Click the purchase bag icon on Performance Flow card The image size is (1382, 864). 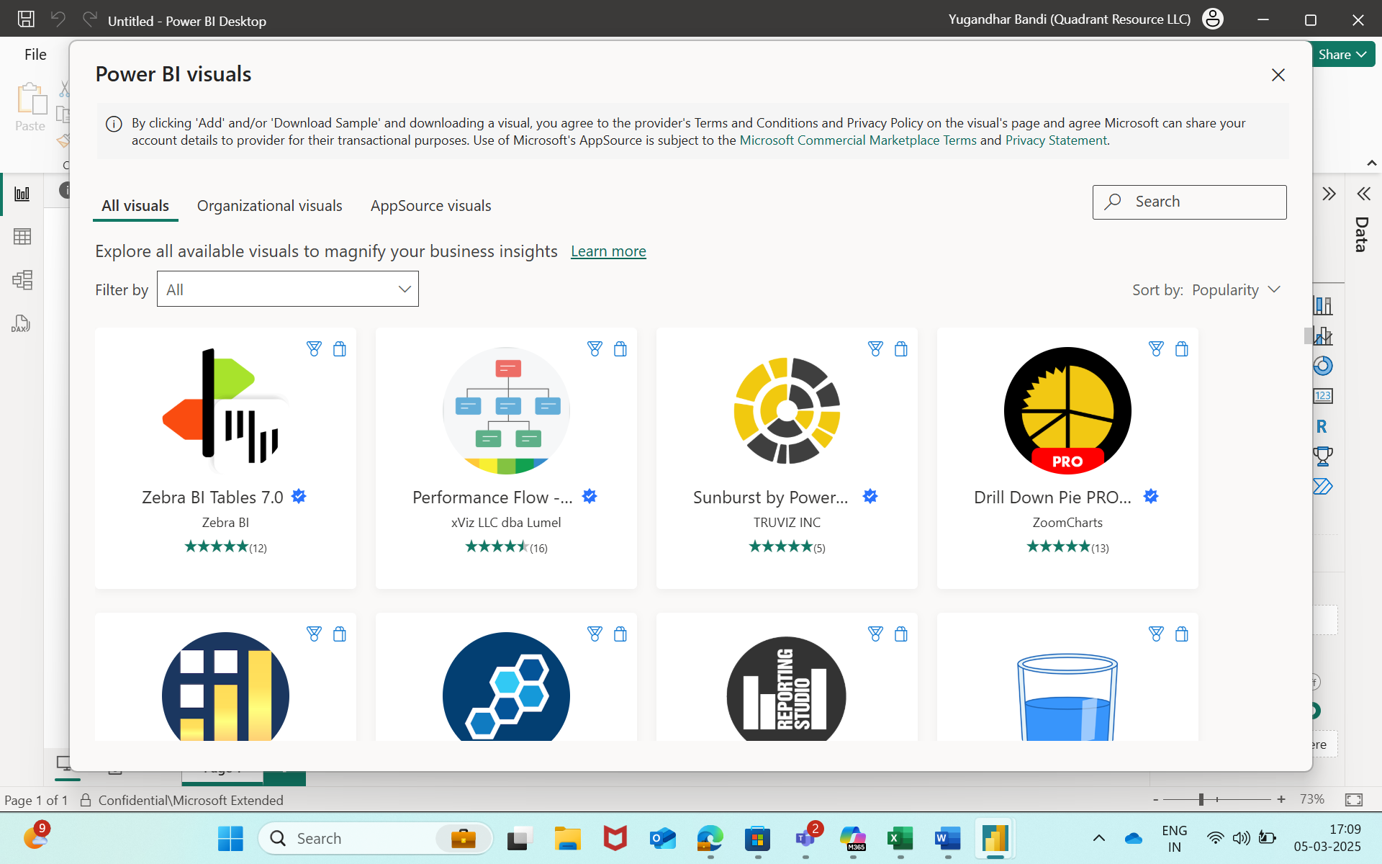[x=620, y=349]
